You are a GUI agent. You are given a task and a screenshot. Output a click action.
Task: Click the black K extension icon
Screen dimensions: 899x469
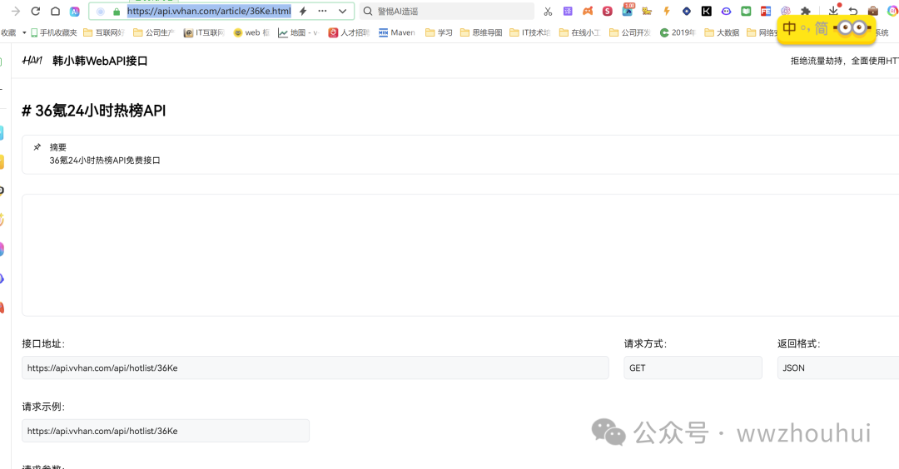(707, 11)
